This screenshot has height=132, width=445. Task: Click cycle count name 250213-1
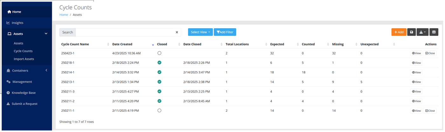point(68,82)
